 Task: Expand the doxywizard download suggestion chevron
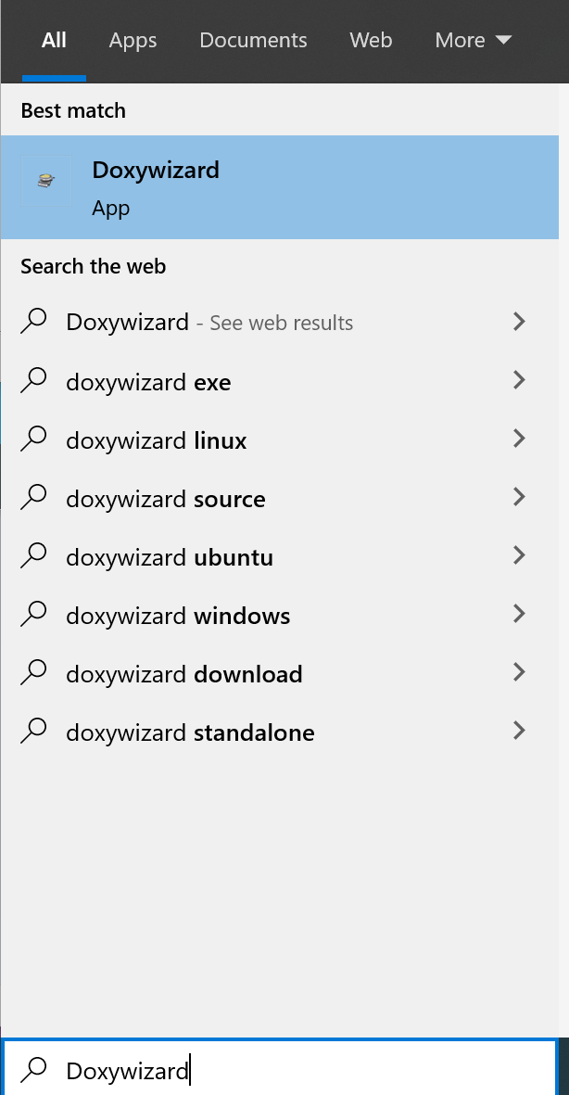pyautogui.click(x=519, y=672)
